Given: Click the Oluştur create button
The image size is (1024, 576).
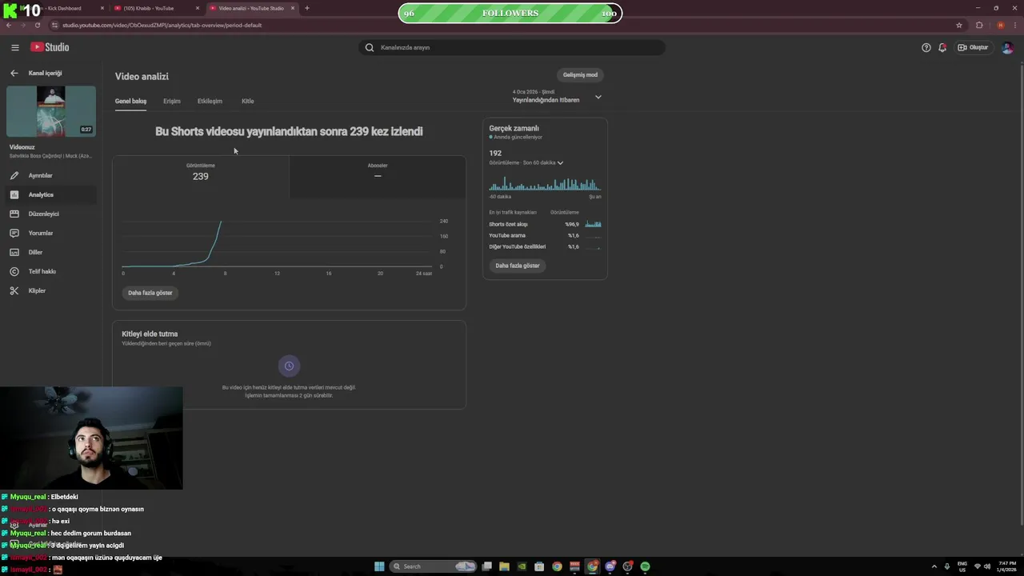Looking at the screenshot, I should pos(974,47).
